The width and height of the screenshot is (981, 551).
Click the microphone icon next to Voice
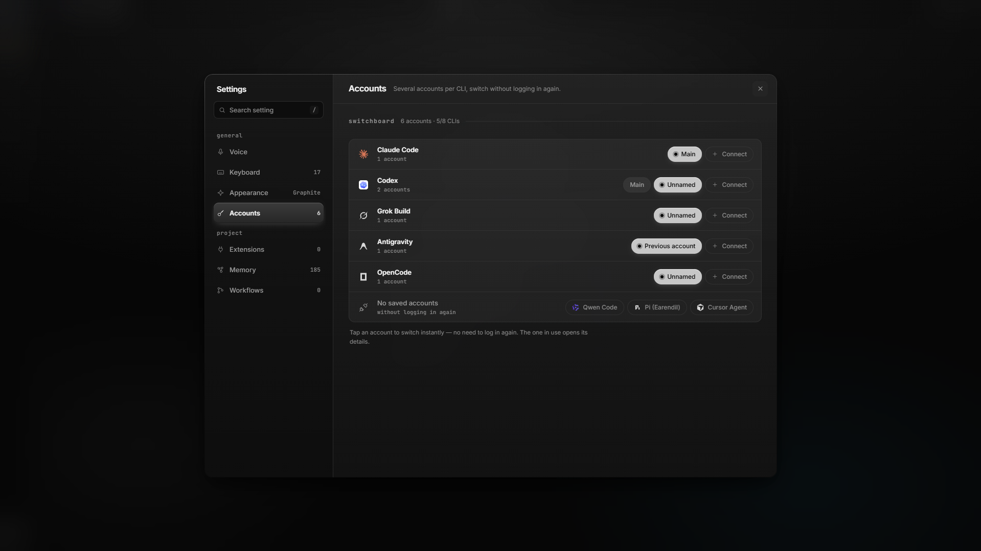point(220,152)
